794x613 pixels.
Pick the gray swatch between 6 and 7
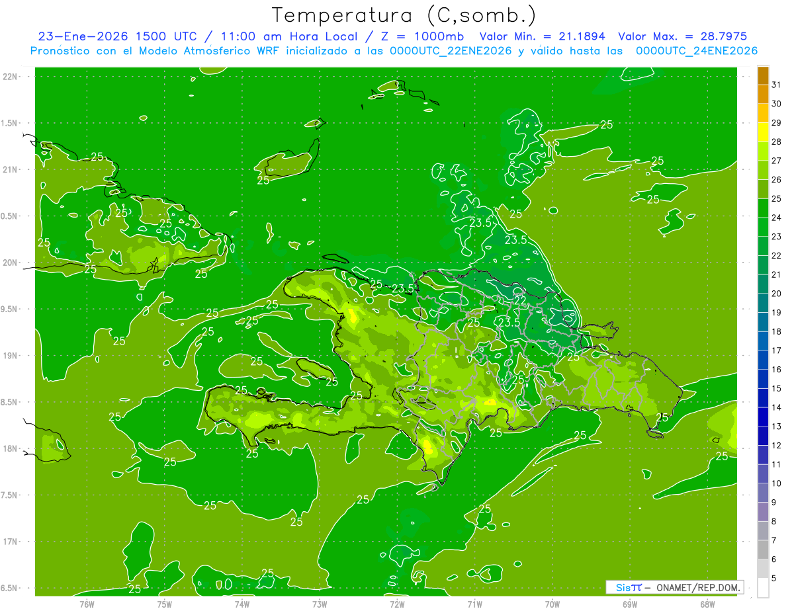pos(763,550)
